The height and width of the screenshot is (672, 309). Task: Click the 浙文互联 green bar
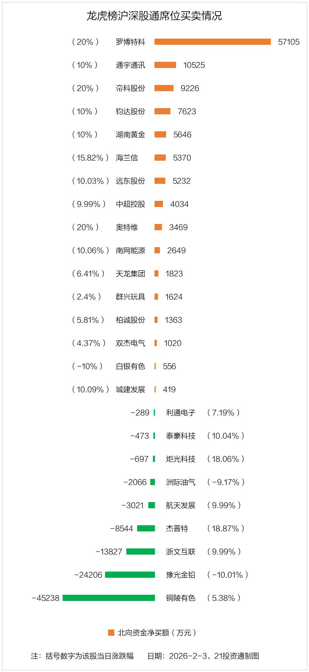tap(141, 552)
